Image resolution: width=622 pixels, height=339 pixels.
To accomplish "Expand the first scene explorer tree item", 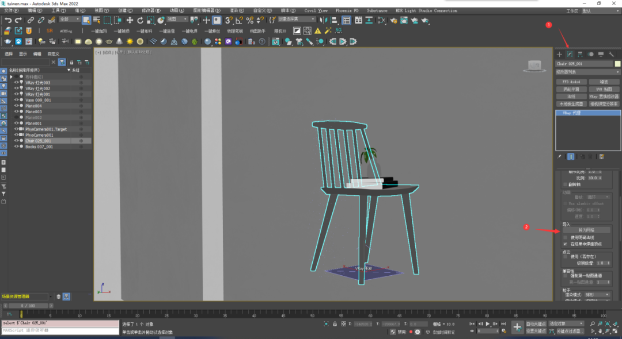I will coord(12,76).
